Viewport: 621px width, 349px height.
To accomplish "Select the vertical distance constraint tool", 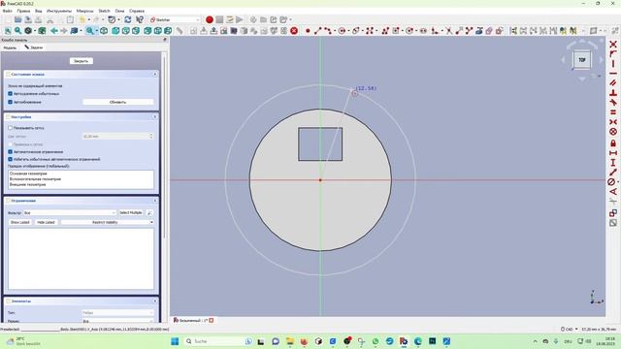I will [x=613, y=162].
